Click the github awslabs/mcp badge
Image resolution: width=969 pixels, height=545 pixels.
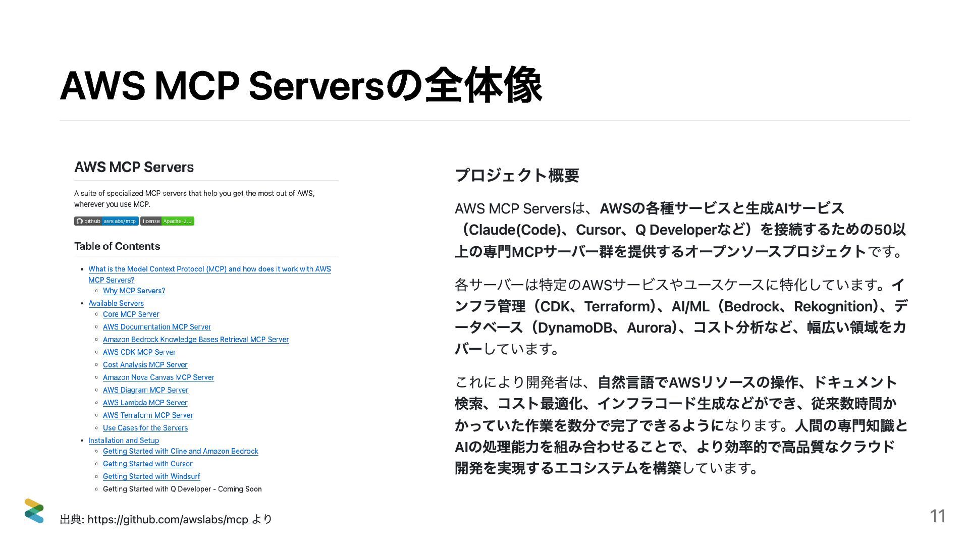click(x=106, y=221)
